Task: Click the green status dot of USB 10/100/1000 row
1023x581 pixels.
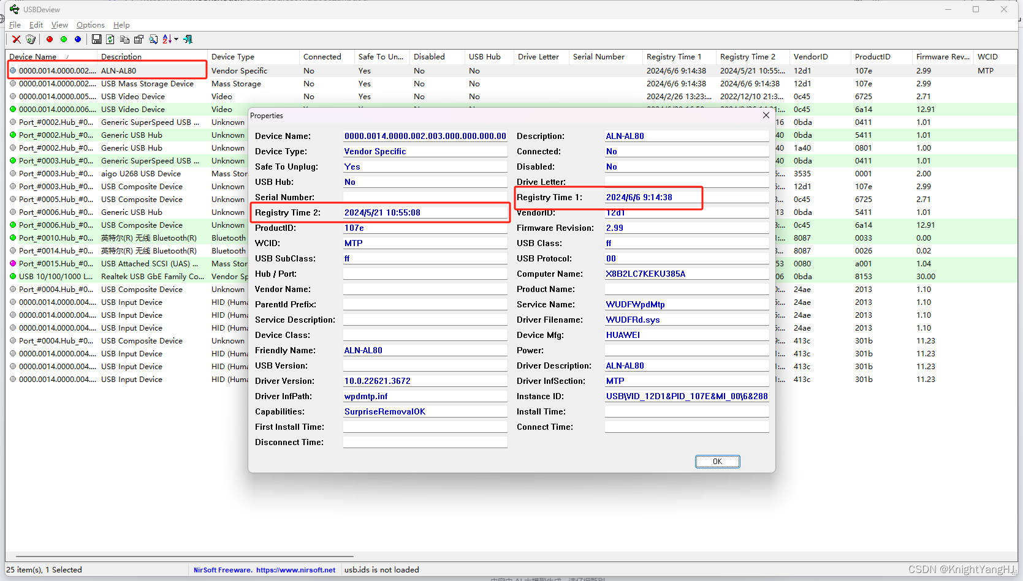Action: pyautogui.click(x=12, y=276)
